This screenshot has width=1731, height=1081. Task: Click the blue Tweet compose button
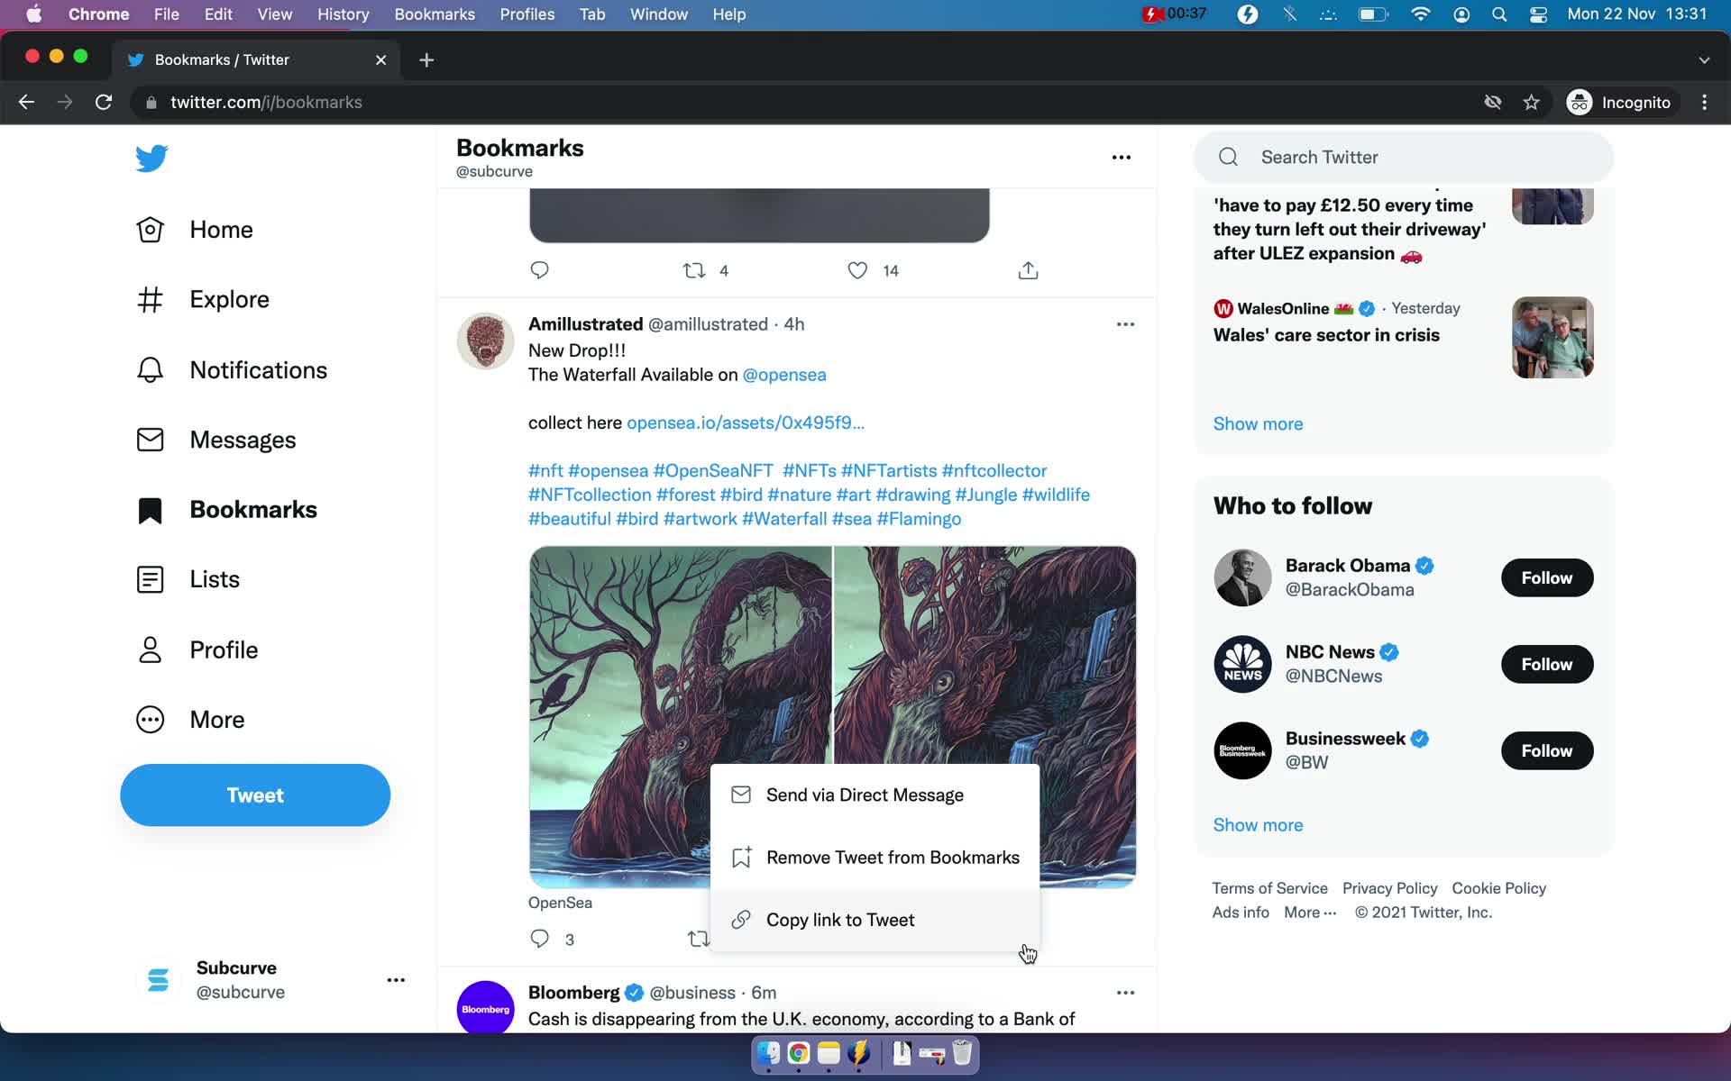pyautogui.click(x=255, y=795)
